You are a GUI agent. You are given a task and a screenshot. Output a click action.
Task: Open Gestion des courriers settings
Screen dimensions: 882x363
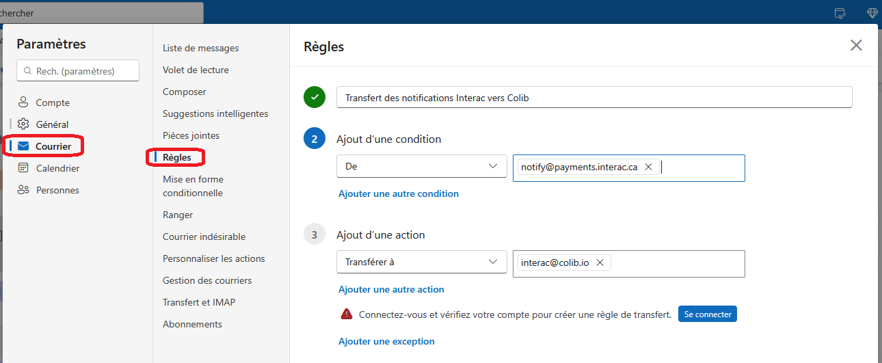click(207, 280)
